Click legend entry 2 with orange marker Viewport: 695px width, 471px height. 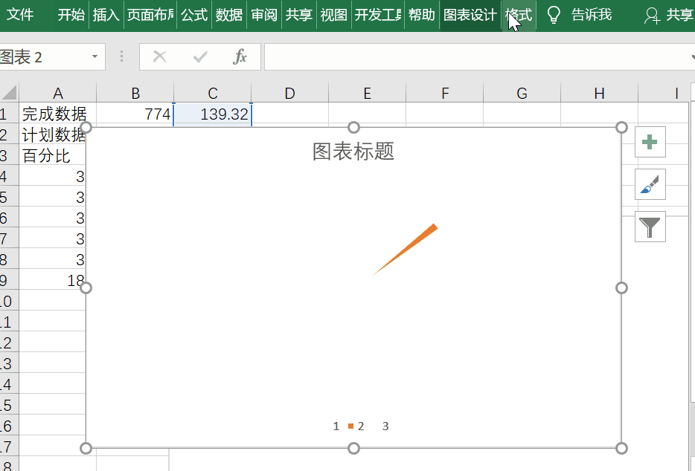point(356,426)
